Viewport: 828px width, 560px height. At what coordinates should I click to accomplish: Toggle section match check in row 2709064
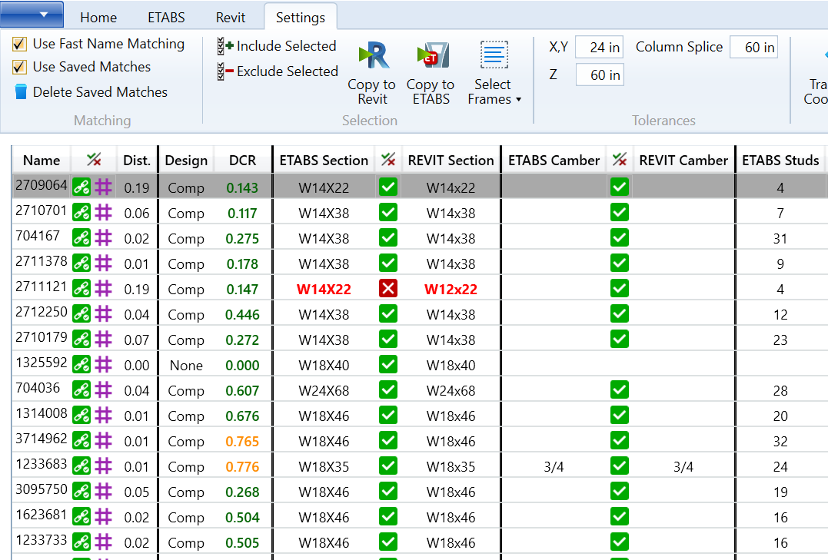click(x=388, y=187)
